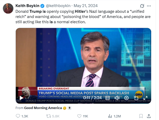Like the post with 11K likes
This screenshot has width=159, height=120.
coord(79,116)
